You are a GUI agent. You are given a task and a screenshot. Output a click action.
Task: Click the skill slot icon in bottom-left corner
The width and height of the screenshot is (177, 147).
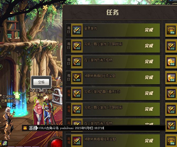[5, 143]
